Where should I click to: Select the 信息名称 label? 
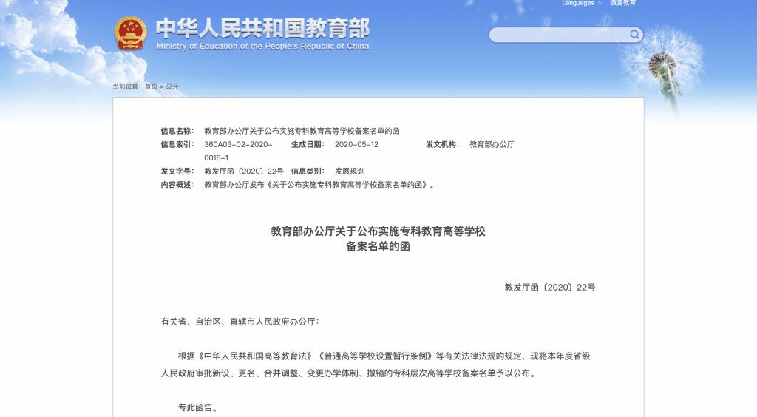[x=177, y=131]
